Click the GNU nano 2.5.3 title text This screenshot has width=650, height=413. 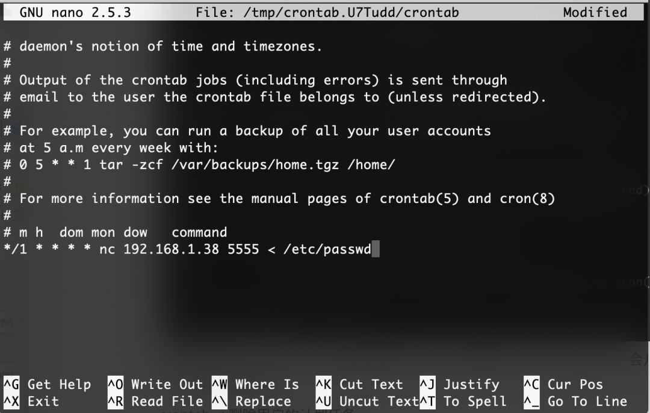[x=75, y=13]
